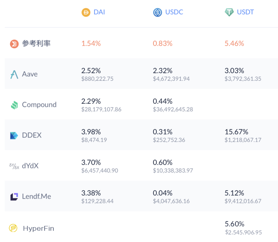Click the 0.83% USDC reference rate
278x242 pixels.
[x=163, y=43]
